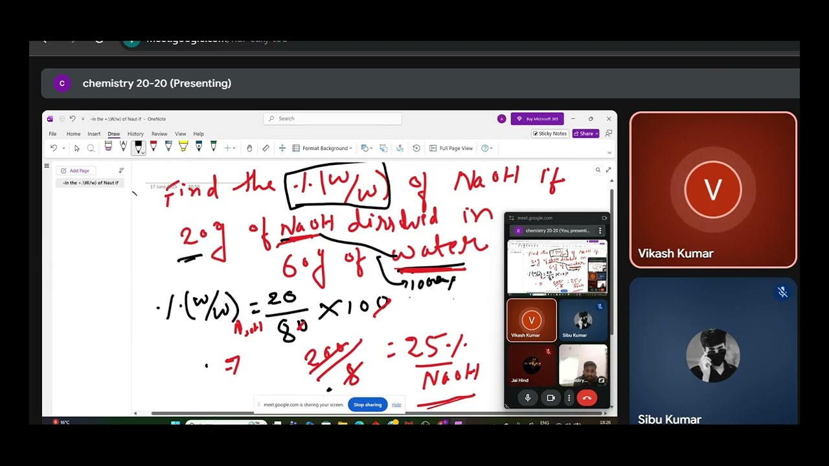
Task: Switch to the Insert tab
Action: coord(94,134)
